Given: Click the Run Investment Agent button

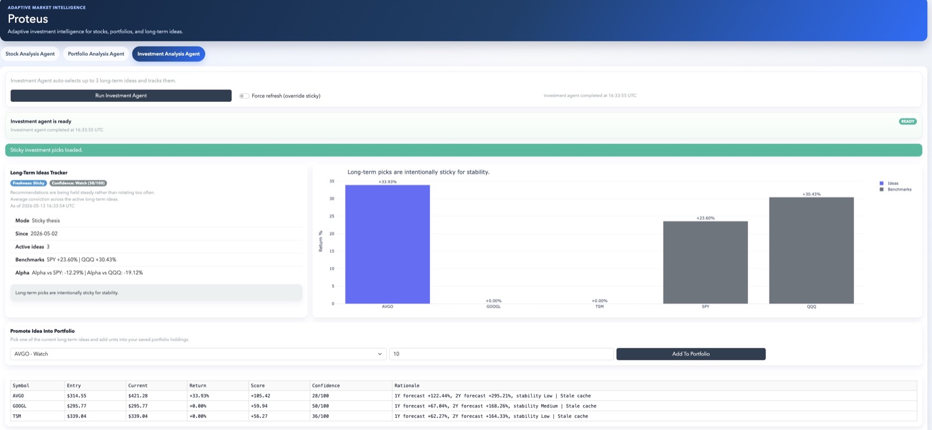Looking at the screenshot, I should [121, 95].
